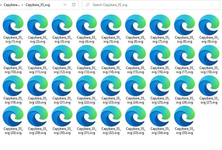Expand the chevron between Capybara... and Capybara_35_svg
The image size is (222, 150).
click(22, 5)
